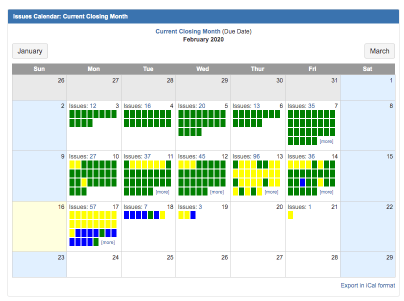The image size is (404, 301).
Task: Click the issue count 16 on February 4
Action: pyautogui.click(x=147, y=106)
